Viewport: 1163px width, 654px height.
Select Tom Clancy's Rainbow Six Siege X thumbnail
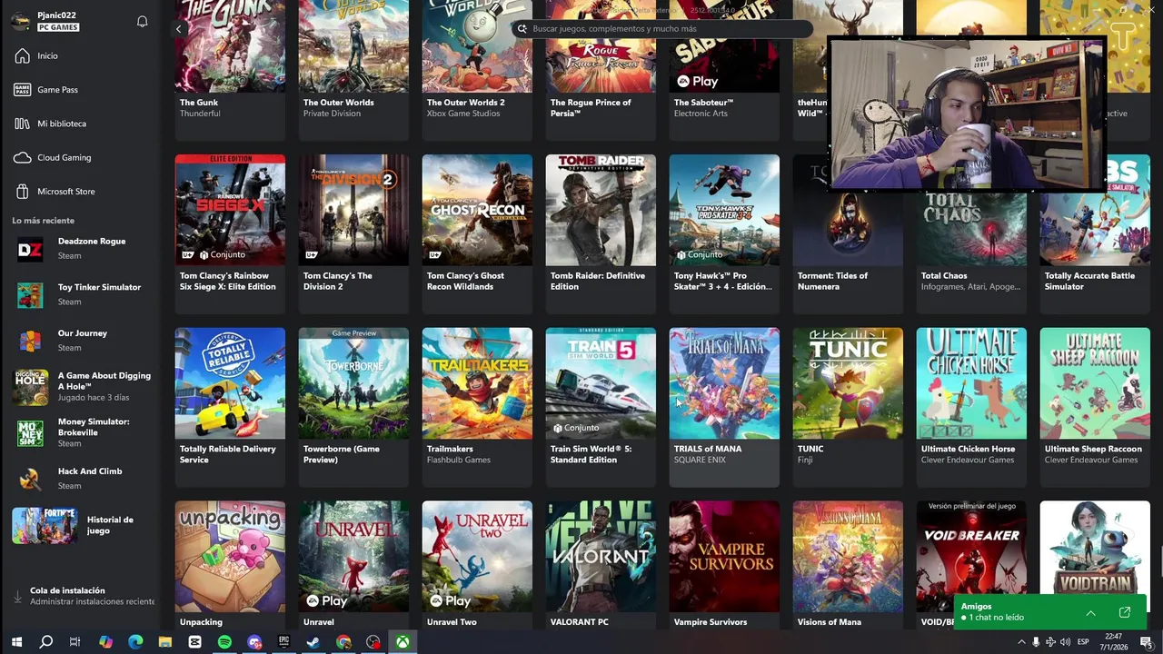point(230,210)
